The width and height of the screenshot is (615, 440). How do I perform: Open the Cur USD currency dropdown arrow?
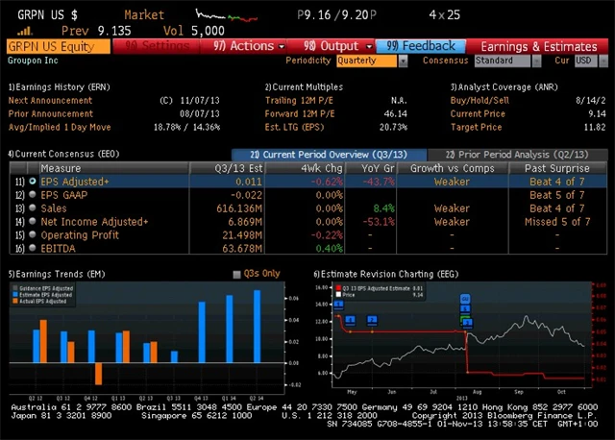603,61
